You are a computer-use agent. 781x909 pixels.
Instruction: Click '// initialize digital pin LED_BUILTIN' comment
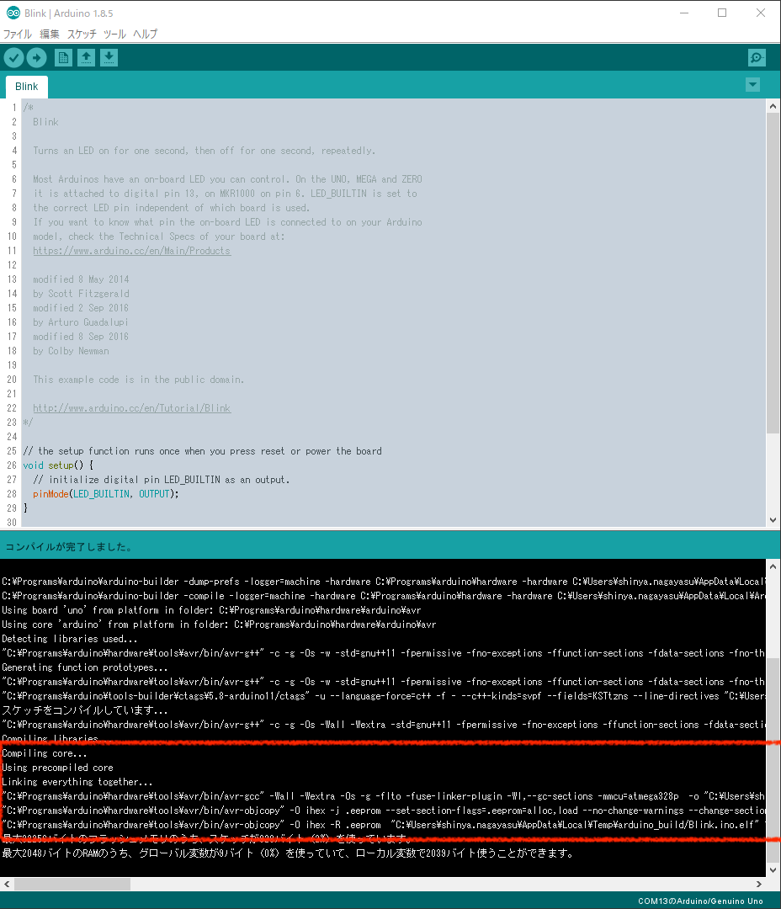(x=162, y=480)
